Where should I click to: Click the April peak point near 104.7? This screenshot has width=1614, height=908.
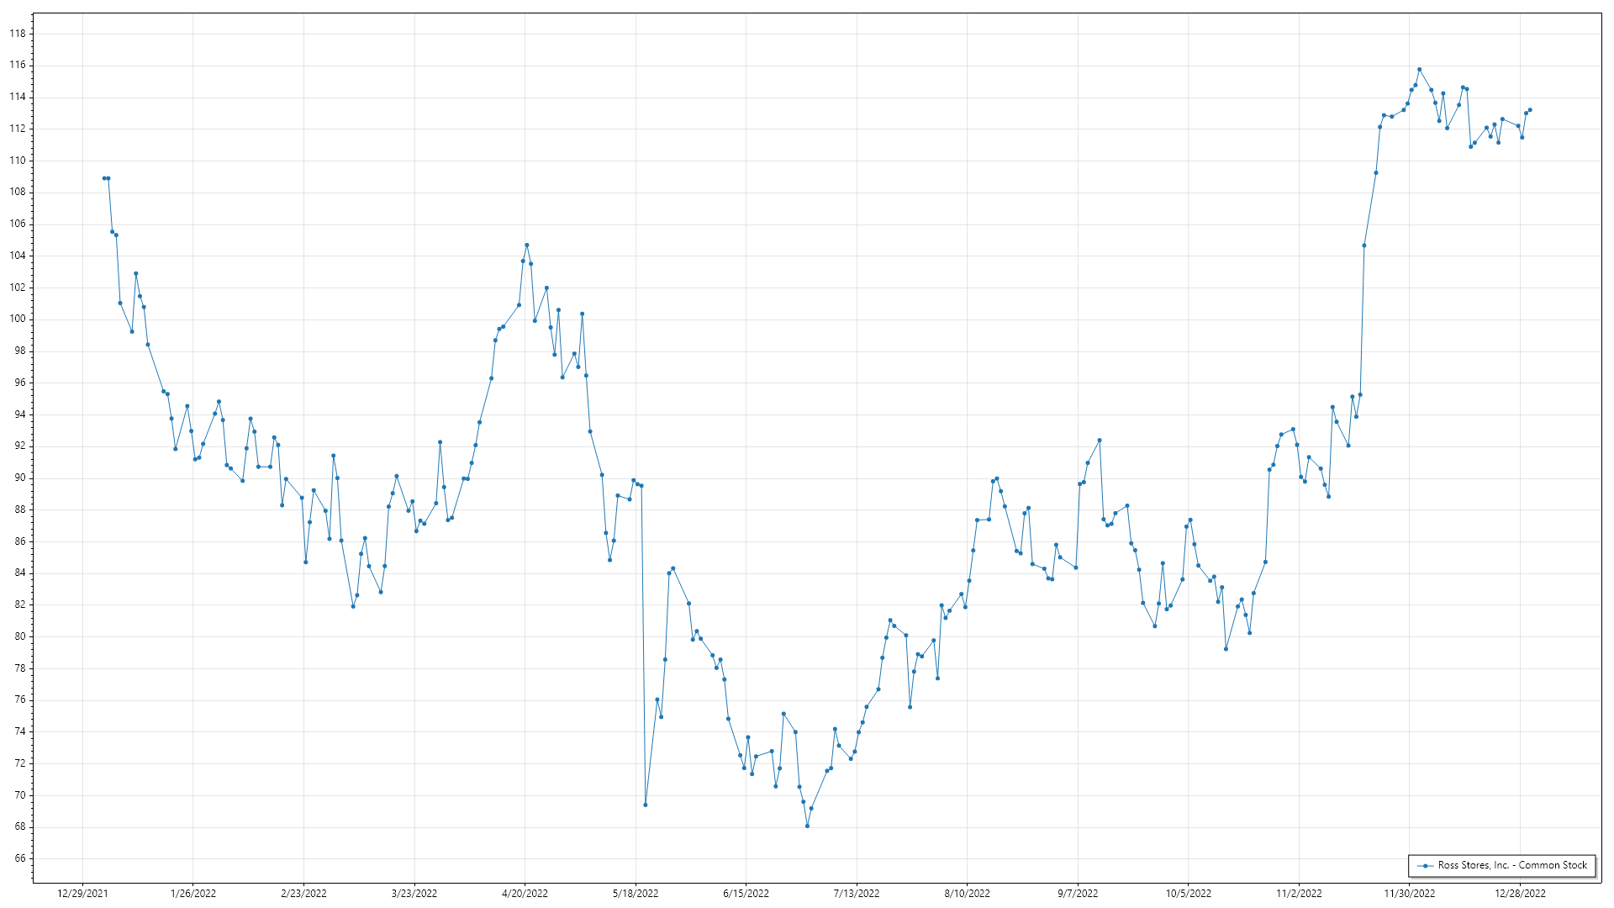coord(527,245)
